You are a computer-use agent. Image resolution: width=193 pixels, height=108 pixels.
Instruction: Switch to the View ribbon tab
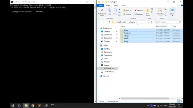[x=124, y=5]
